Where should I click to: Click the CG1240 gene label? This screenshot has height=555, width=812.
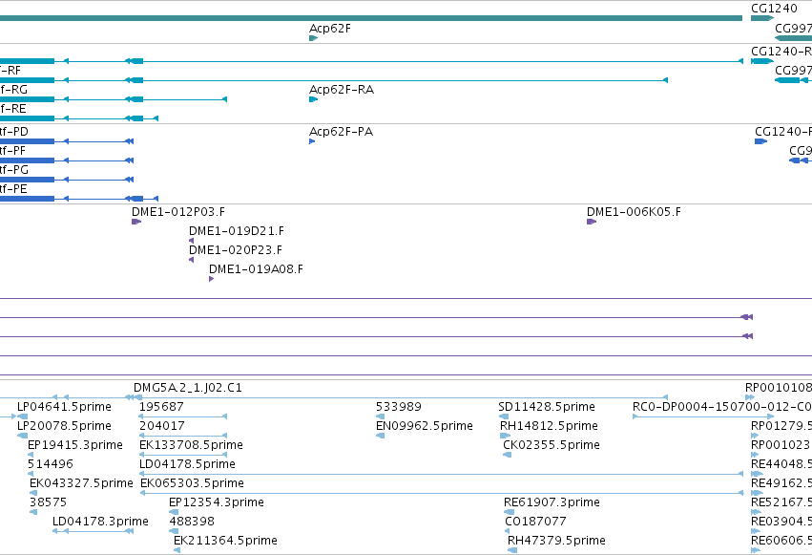[774, 9]
